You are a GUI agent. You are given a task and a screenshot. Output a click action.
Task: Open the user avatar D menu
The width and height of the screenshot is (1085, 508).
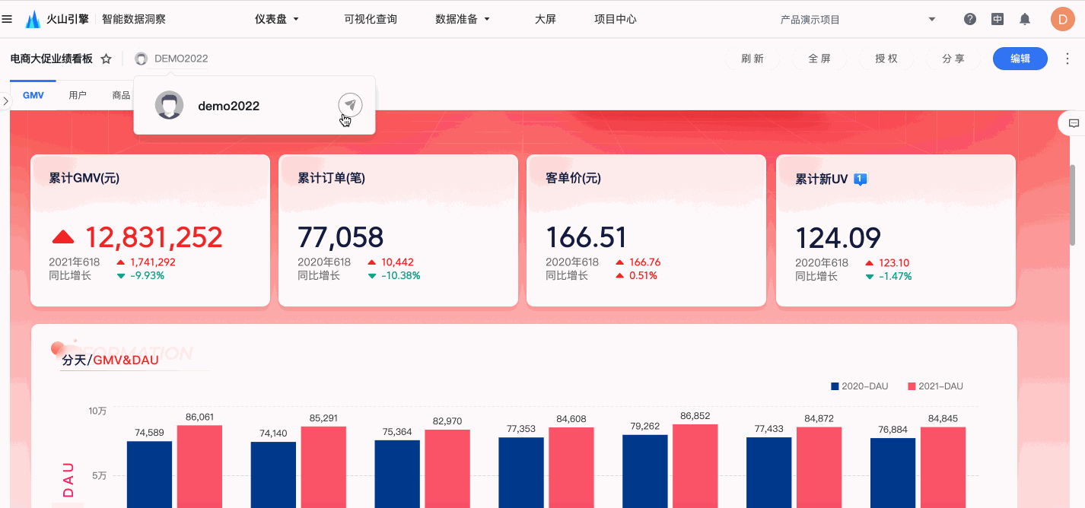pyautogui.click(x=1062, y=19)
